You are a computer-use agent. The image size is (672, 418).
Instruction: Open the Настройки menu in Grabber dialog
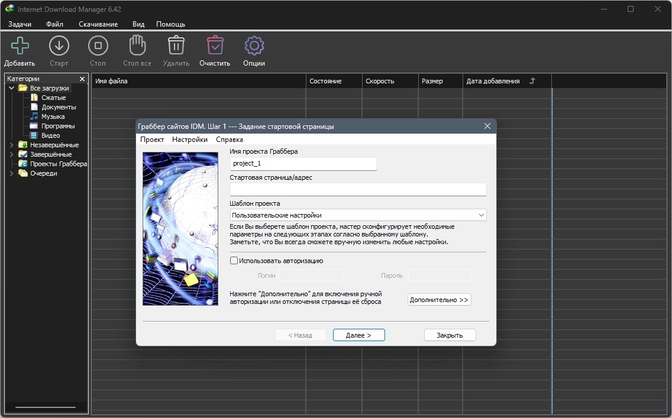(190, 139)
